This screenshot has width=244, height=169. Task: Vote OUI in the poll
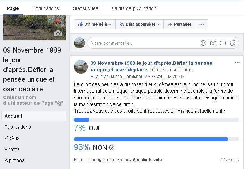tap(94, 128)
